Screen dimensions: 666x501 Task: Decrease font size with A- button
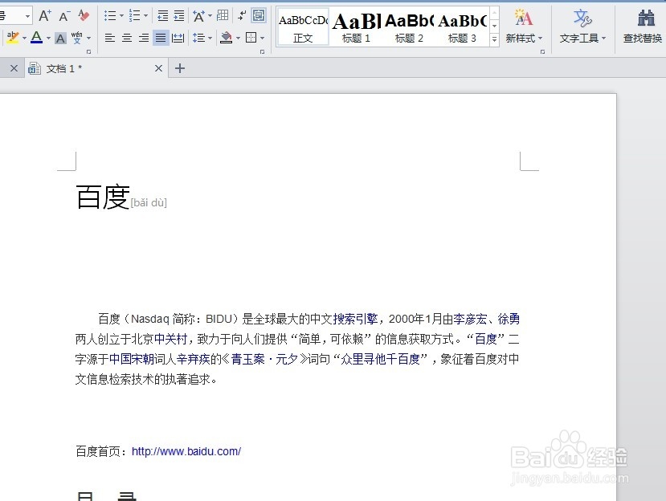coord(64,16)
